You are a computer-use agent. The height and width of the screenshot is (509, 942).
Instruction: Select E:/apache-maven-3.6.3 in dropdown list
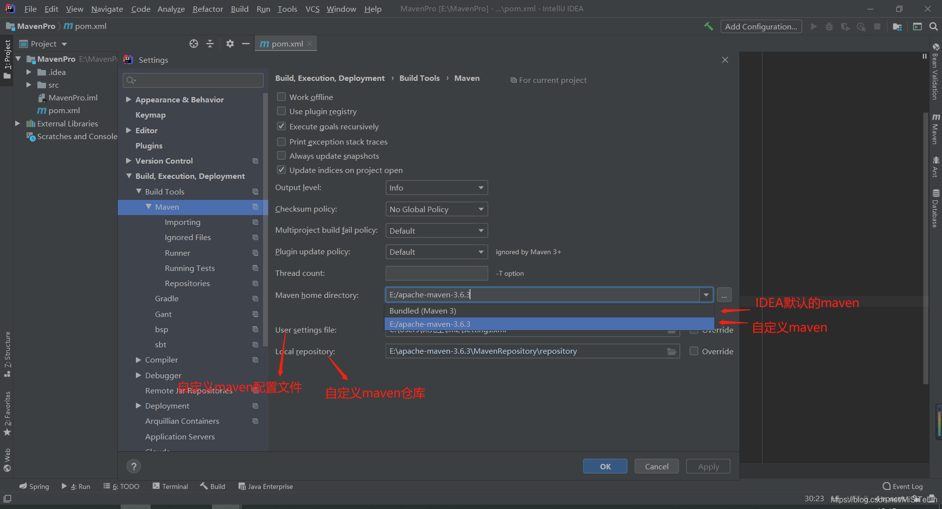(x=549, y=324)
